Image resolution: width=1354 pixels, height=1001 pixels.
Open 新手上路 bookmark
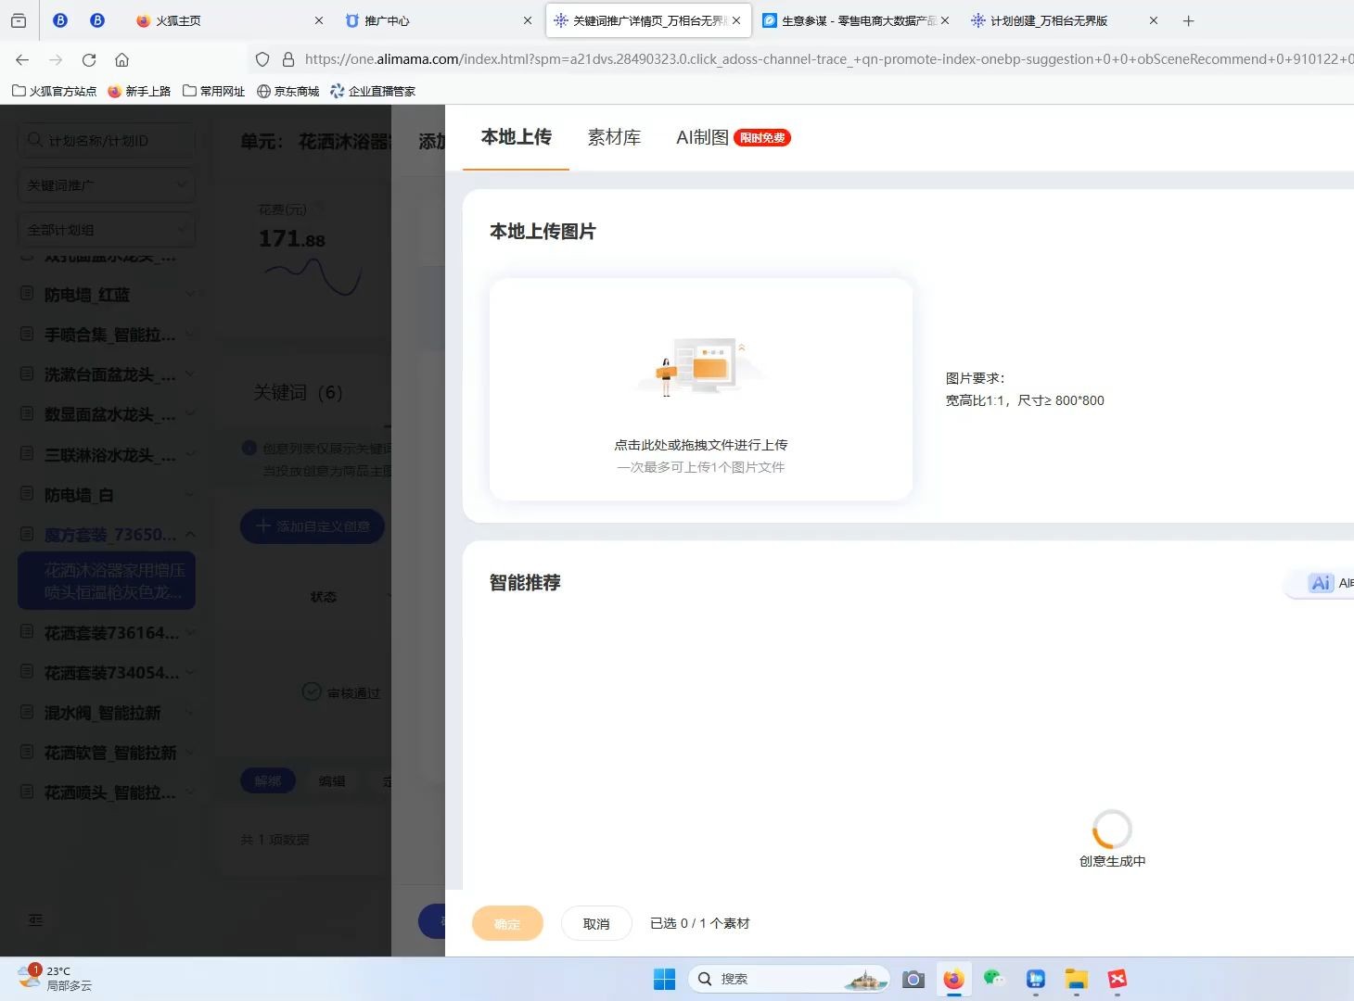(139, 91)
